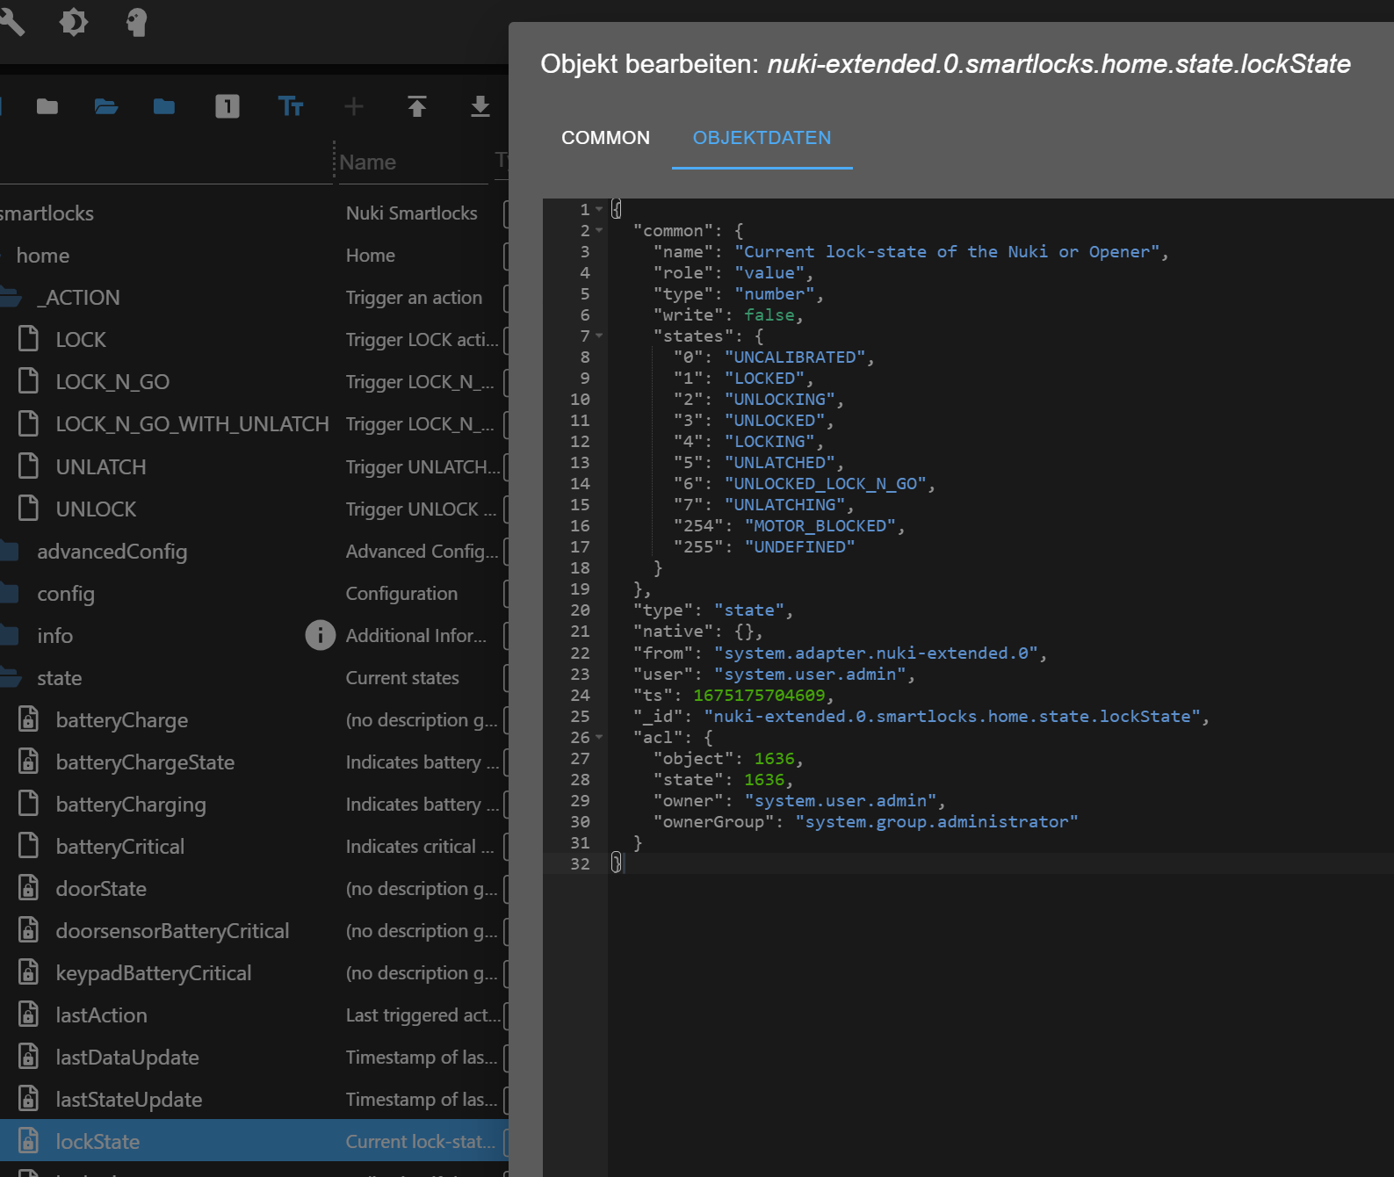The height and width of the screenshot is (1177, 1394).
Task: Click the 'Nuki Smartlocks' name cell
Action: point(411,213)
